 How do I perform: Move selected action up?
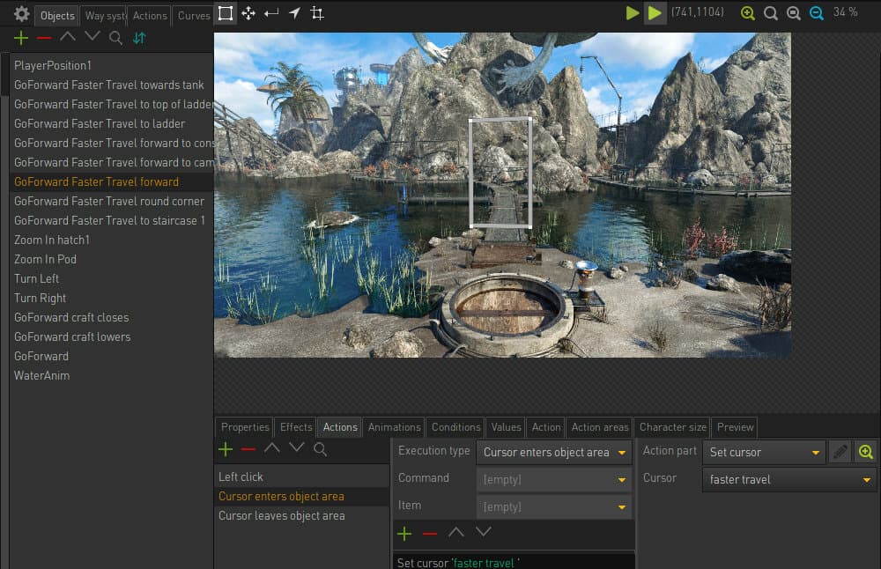(272, 447)
